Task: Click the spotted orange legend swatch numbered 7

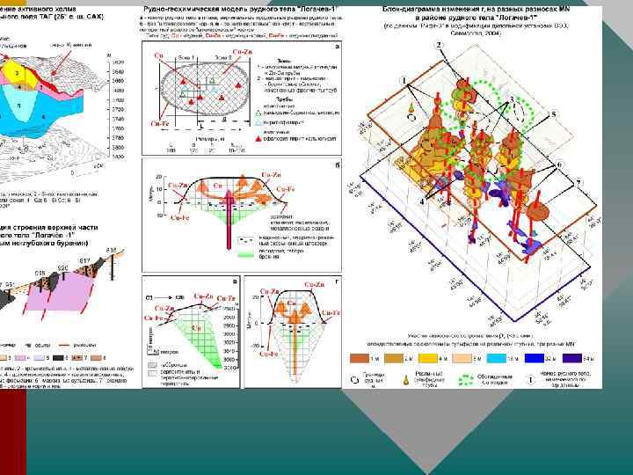Action: pyautogui.click(x=77, y=358)
